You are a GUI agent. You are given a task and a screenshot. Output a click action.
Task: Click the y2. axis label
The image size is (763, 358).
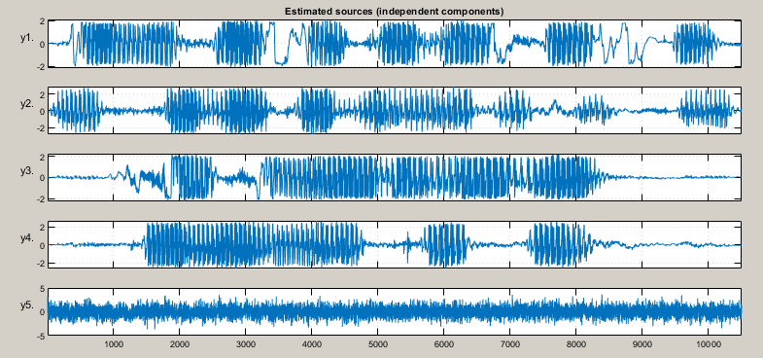coord(27,105)
